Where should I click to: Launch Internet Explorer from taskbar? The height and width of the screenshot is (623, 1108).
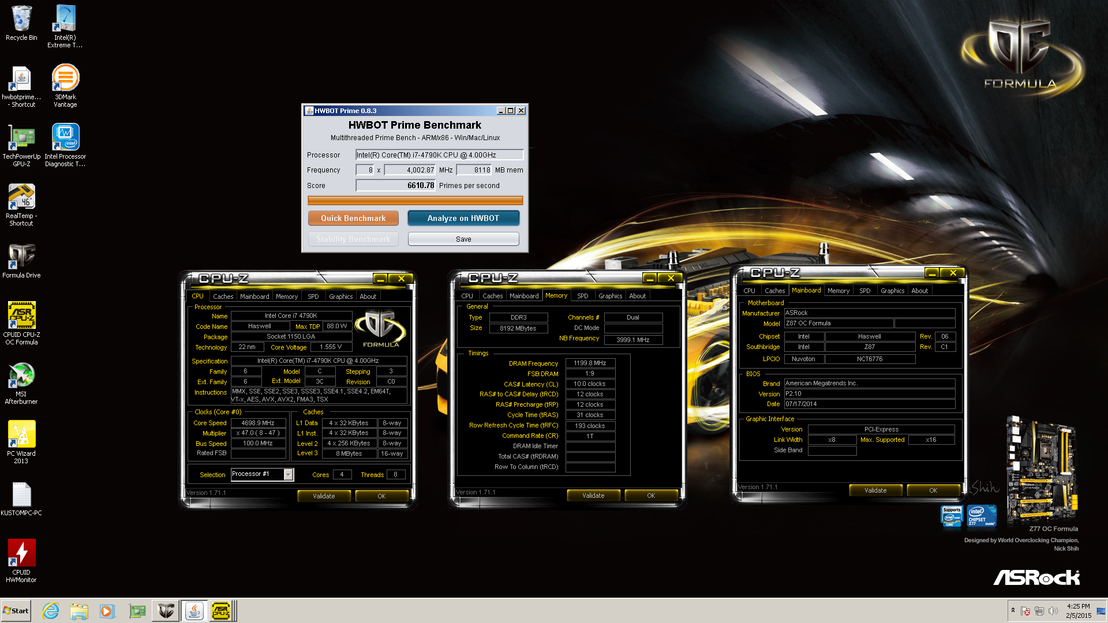pos(51,611)
